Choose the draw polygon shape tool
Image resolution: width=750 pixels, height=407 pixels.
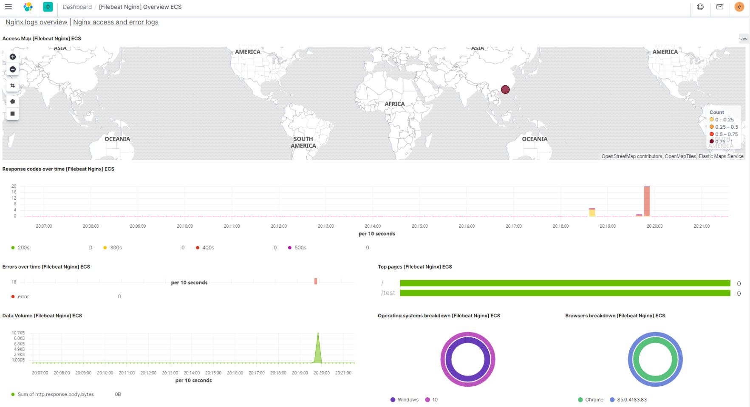point(13,102)
